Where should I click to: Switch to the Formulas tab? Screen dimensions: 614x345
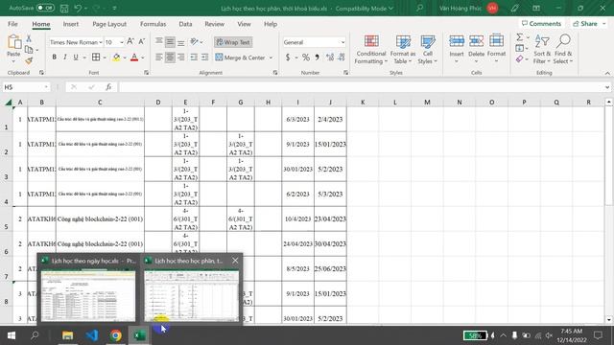153,24
